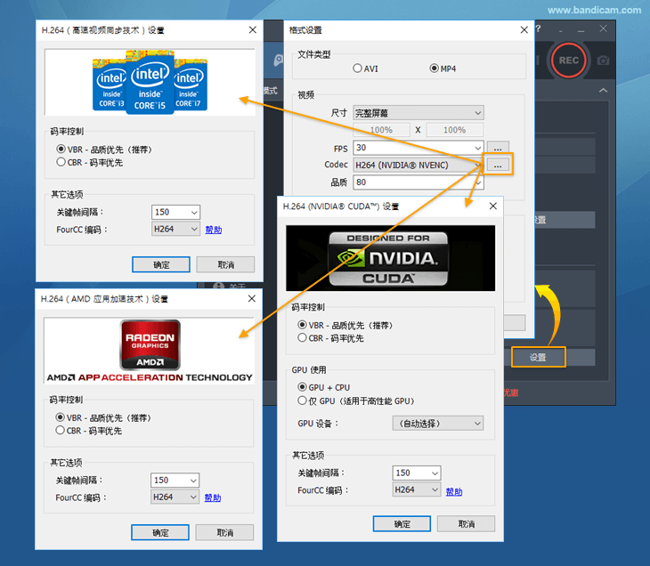Click 帮助 link in the Intel dialog
Viewport: 650px width, 566px height.
click(x=214, y=230)
